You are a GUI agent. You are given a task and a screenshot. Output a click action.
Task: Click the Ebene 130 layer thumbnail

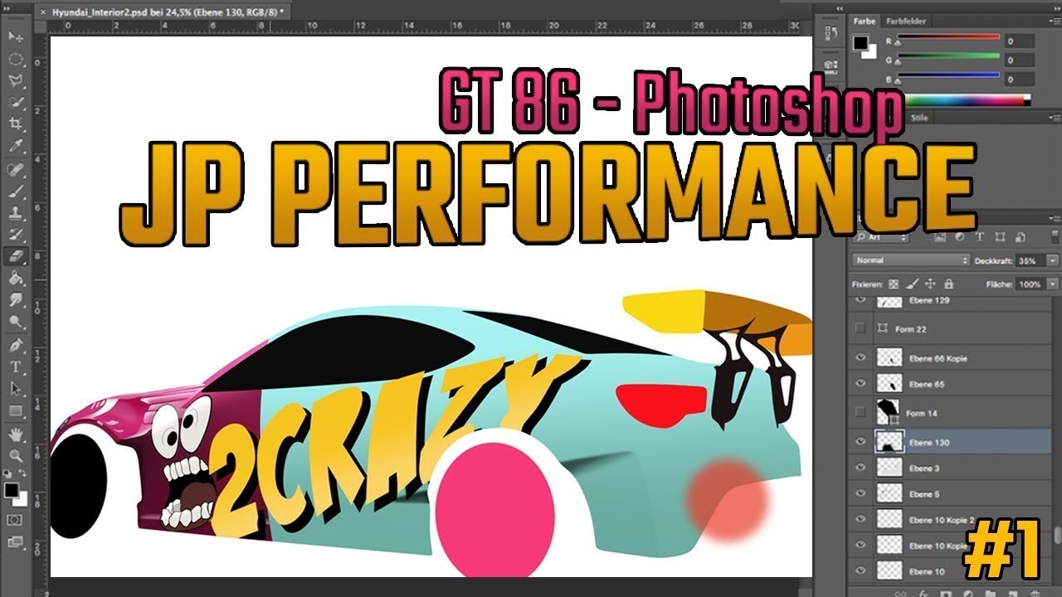coord(889,442)
